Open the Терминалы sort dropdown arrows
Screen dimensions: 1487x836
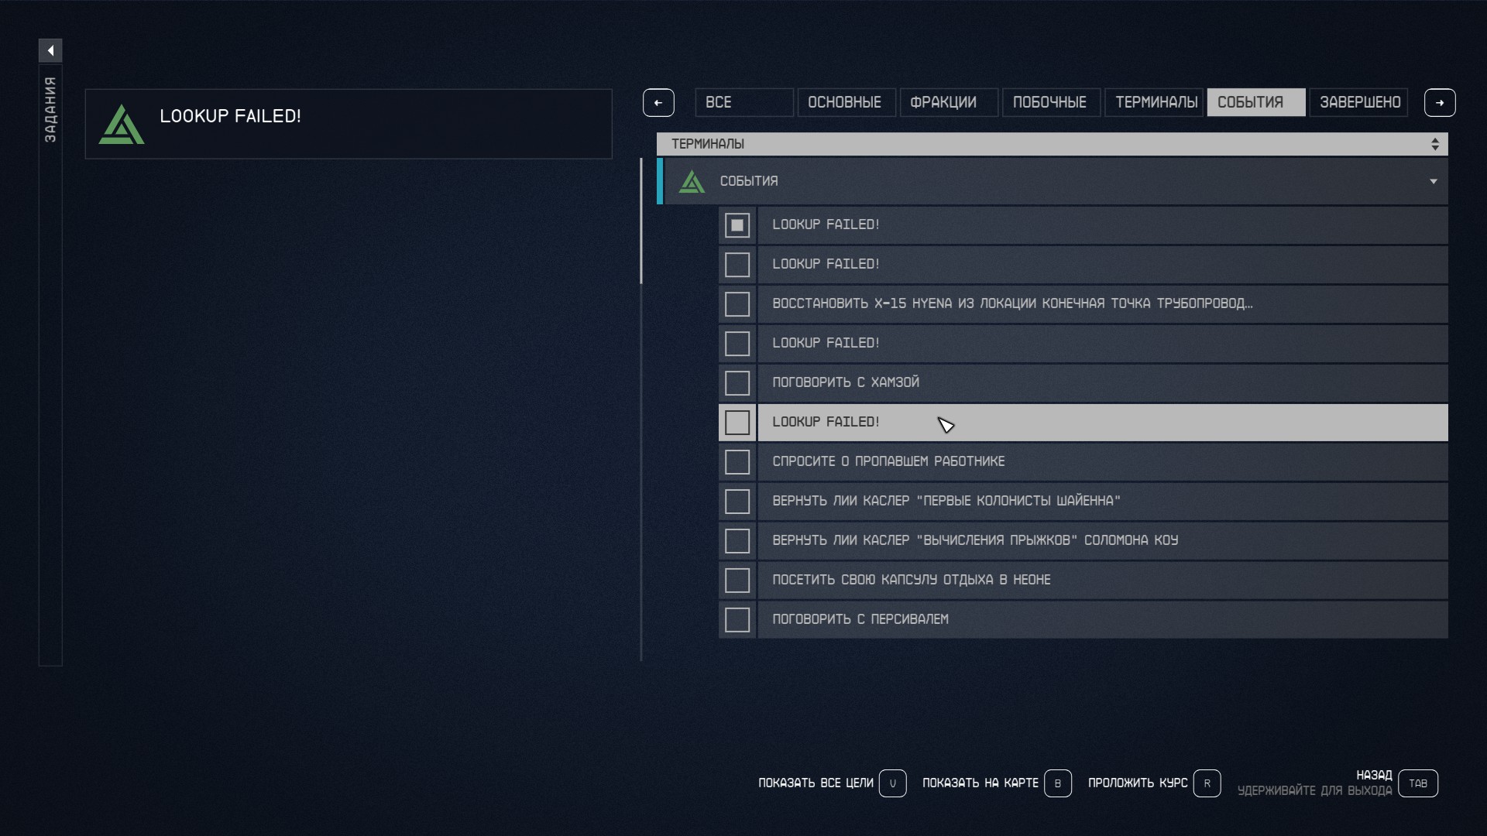[x=1435, y=144]
